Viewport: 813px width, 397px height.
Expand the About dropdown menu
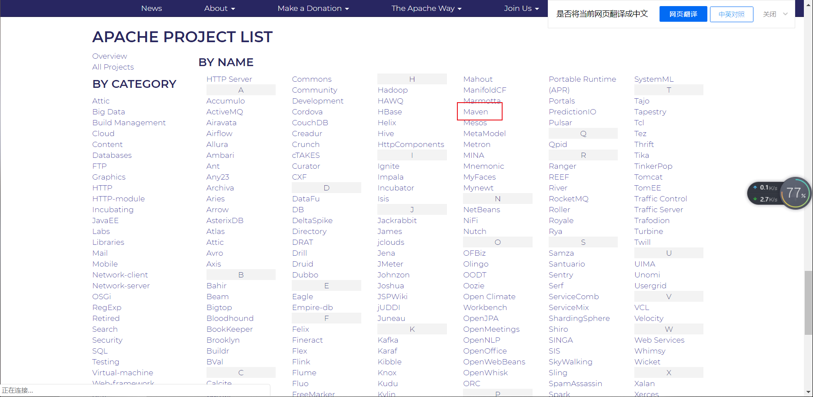click(x=220, y=8)
